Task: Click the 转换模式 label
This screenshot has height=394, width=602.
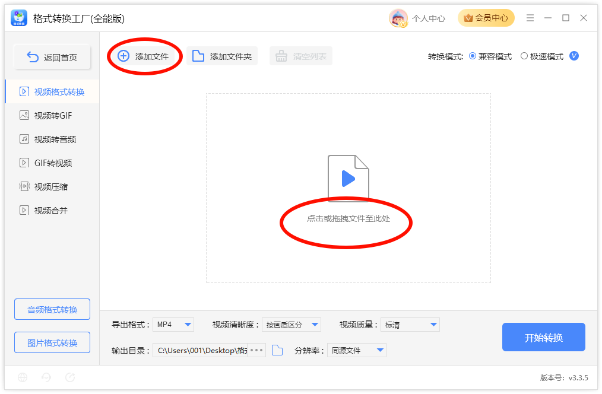Action: point(445,57)
